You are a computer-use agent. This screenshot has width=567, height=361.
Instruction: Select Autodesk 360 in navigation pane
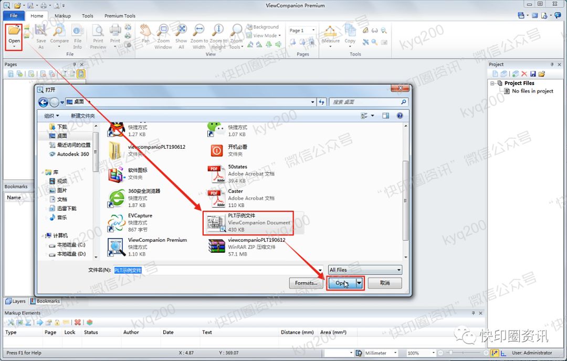[x=69, y=154]
